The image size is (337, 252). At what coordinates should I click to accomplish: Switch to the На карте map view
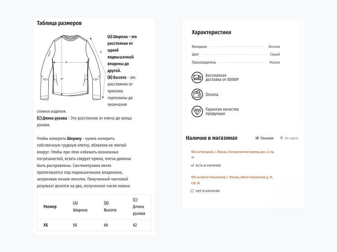click(x=291, y=138)
